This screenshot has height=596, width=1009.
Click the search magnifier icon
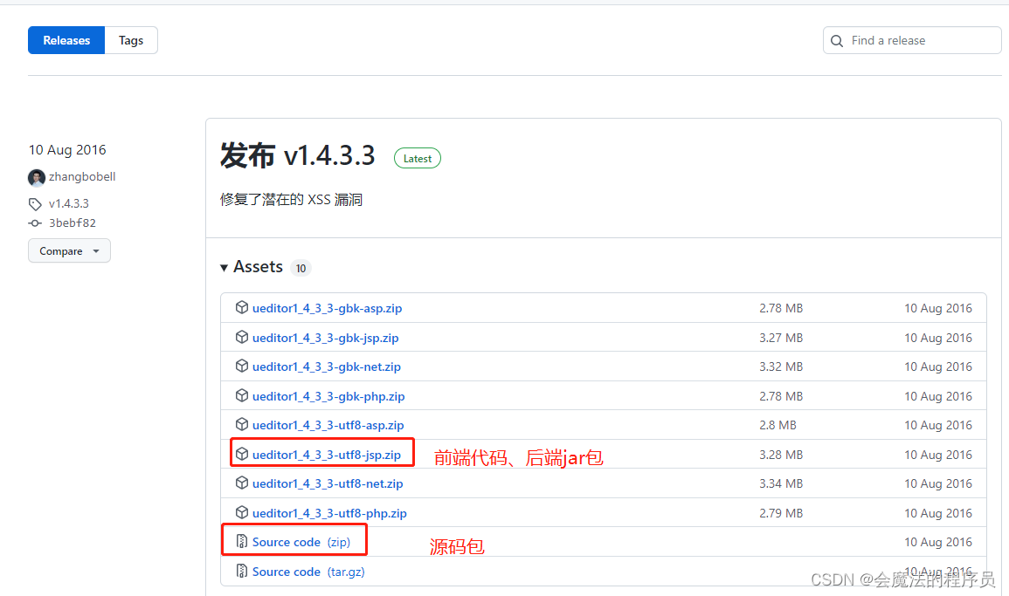(x=837, y=41)
